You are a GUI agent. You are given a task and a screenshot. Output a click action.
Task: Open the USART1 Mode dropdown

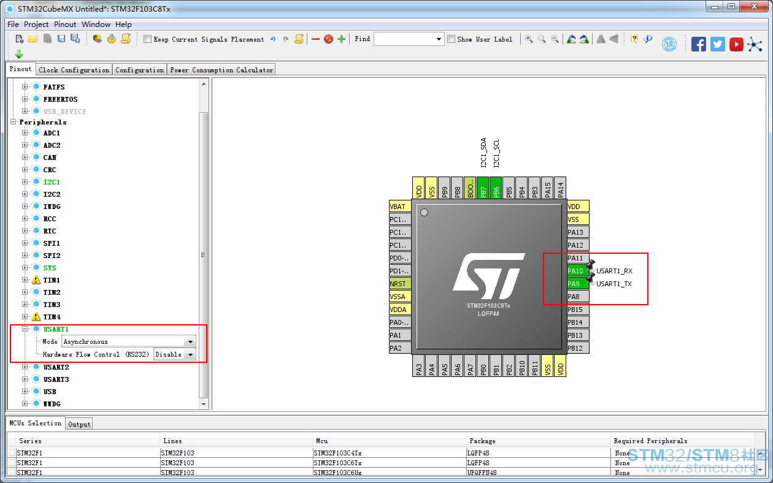[x=190, y=341]
